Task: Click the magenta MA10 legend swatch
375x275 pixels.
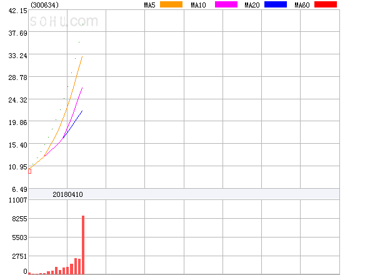Action: (226, 4)
